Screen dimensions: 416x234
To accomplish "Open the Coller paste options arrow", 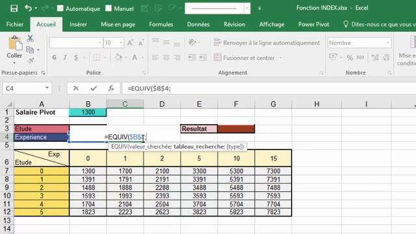I will coord(14,63).
